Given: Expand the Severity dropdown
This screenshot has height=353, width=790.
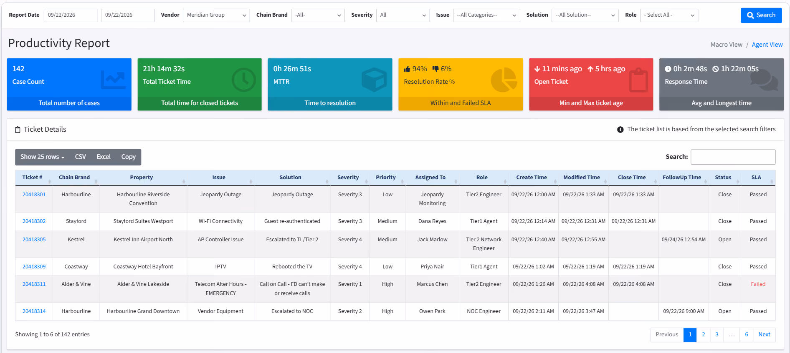Looking at the screenshot, I should (403, 15).
